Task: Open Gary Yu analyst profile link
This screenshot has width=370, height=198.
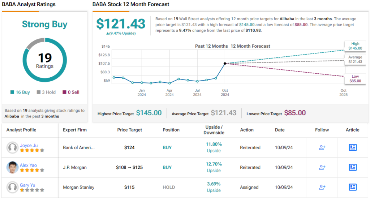Action: (x=27, y=185)
